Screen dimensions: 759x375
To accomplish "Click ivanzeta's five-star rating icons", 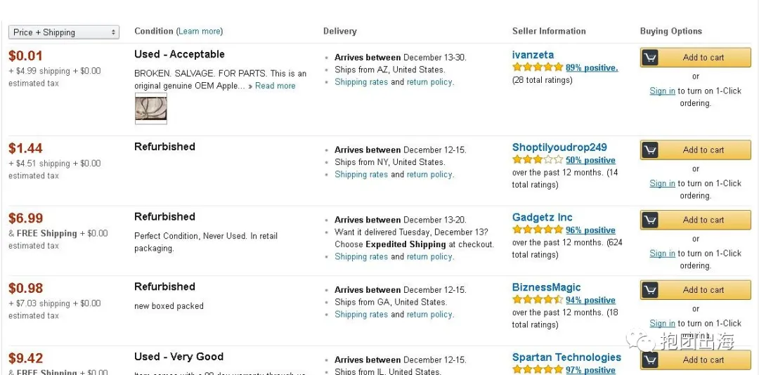I will (538, 67).
